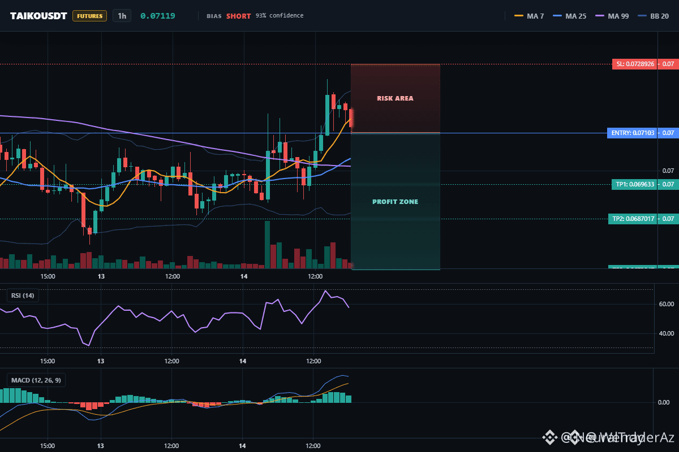The width and height of the screenshot is (679, 452).
Task: Toggle the MA 25 legend entry
Action: [x=569, y=16]
